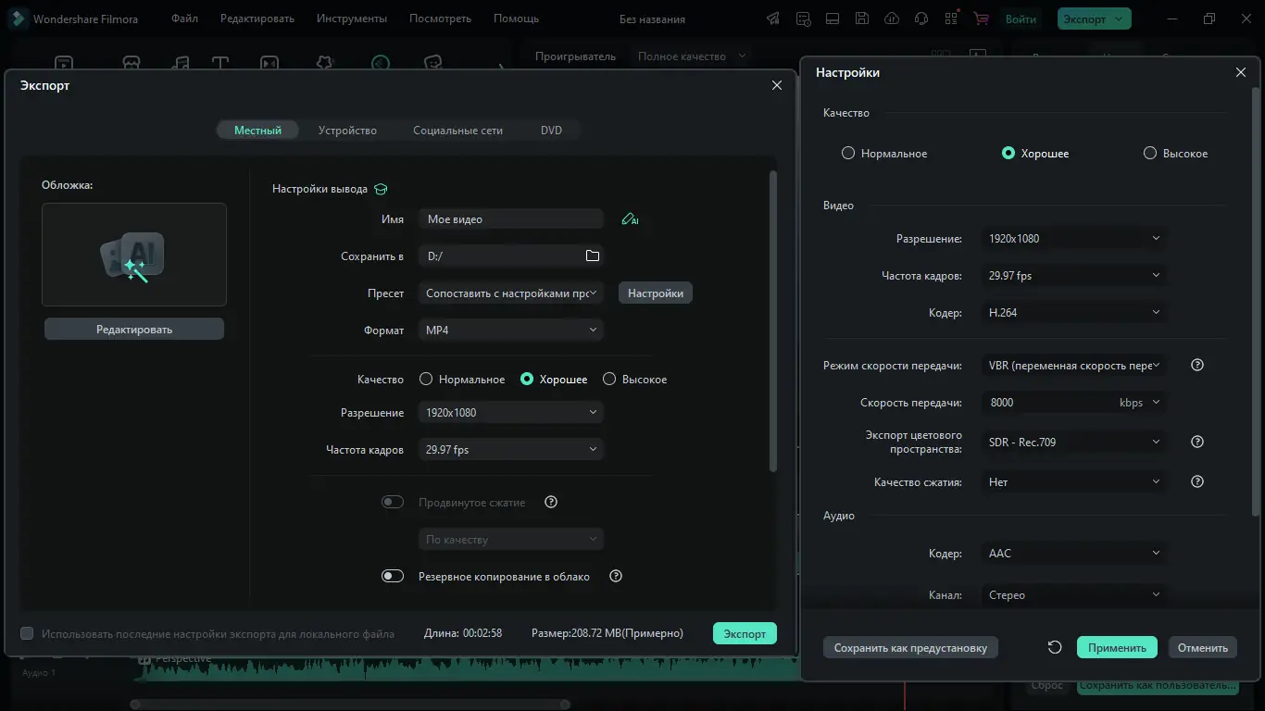Open Разрешение dropdown in the Экспорт dialog
Viewport: 1265px width, 711px height.
pyautogui.click(x=511, y=412)
